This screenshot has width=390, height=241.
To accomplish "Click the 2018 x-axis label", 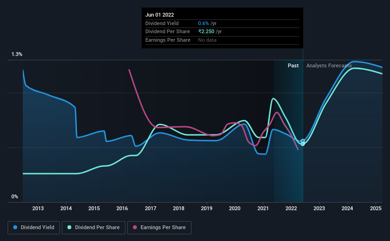I will pos(179,208).
